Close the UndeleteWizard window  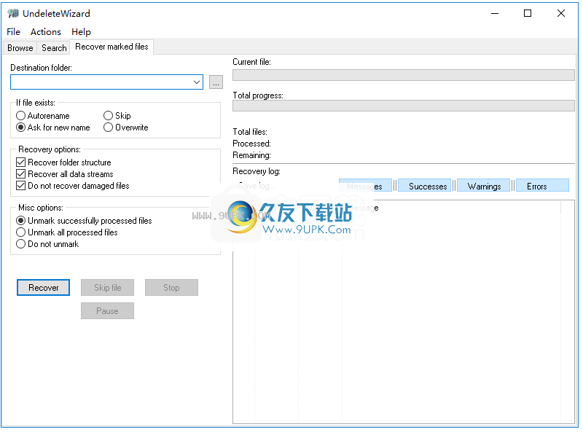pos(561,13)
